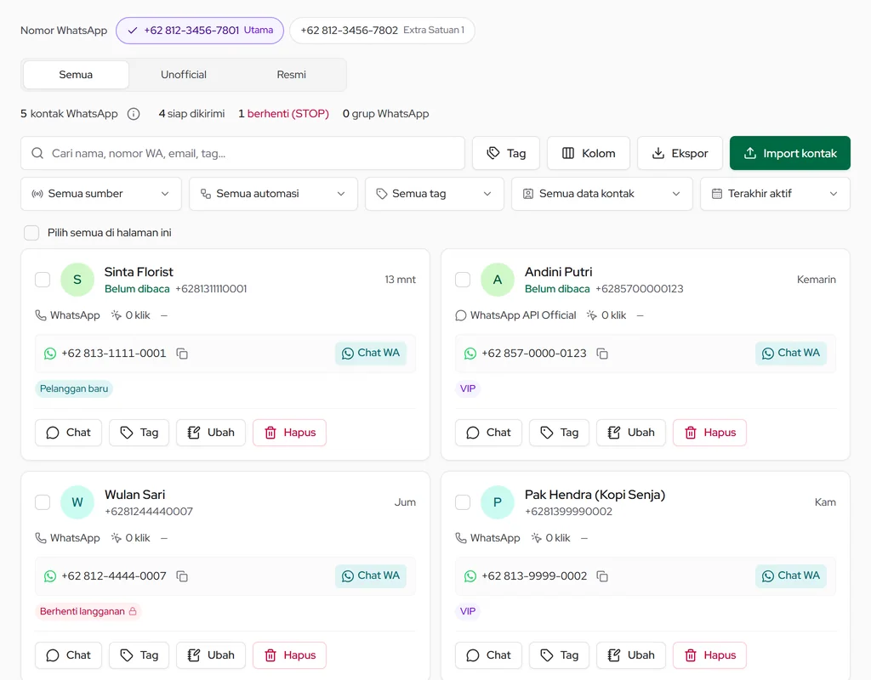Click the chat bubble icon beside WhatsApp API Official
This screenshot has width=871, height=680.
(460, 315)
